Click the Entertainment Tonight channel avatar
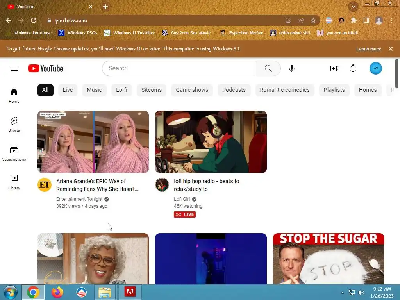Image resolution: width=400 pixels, height=300 pixels. (x=45, y=185)
